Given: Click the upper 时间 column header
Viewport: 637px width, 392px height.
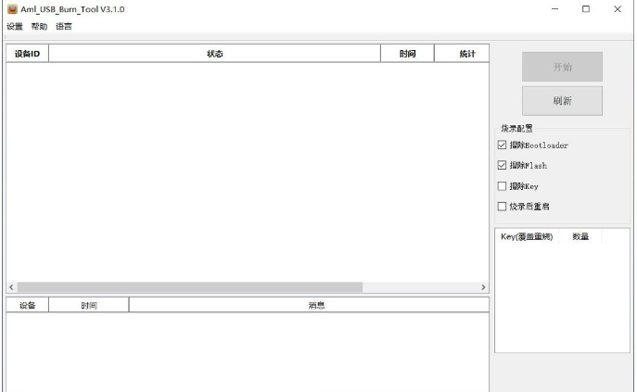Looking at the screenshot, I should point(407,54).
